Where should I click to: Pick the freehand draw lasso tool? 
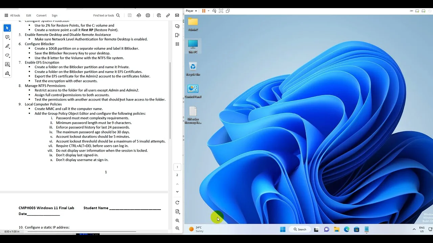click(x=7, y=55)
